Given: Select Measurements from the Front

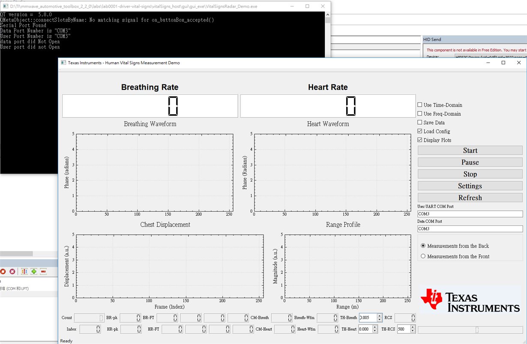Looking at the screenshot, I should 423,256.
